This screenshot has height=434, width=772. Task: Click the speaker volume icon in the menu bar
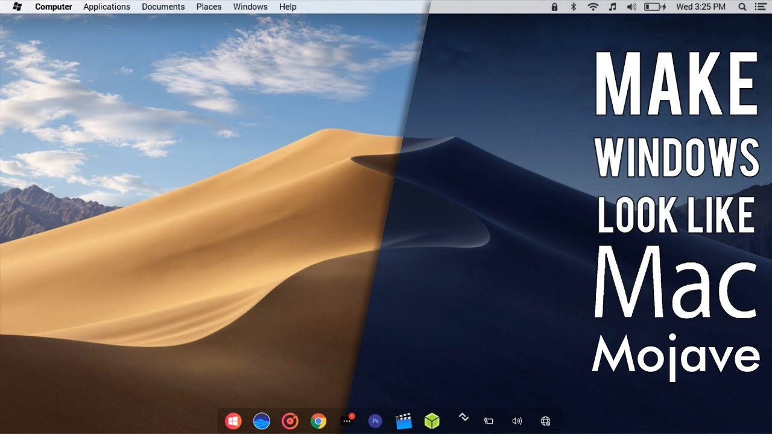[x=631, y=7]
